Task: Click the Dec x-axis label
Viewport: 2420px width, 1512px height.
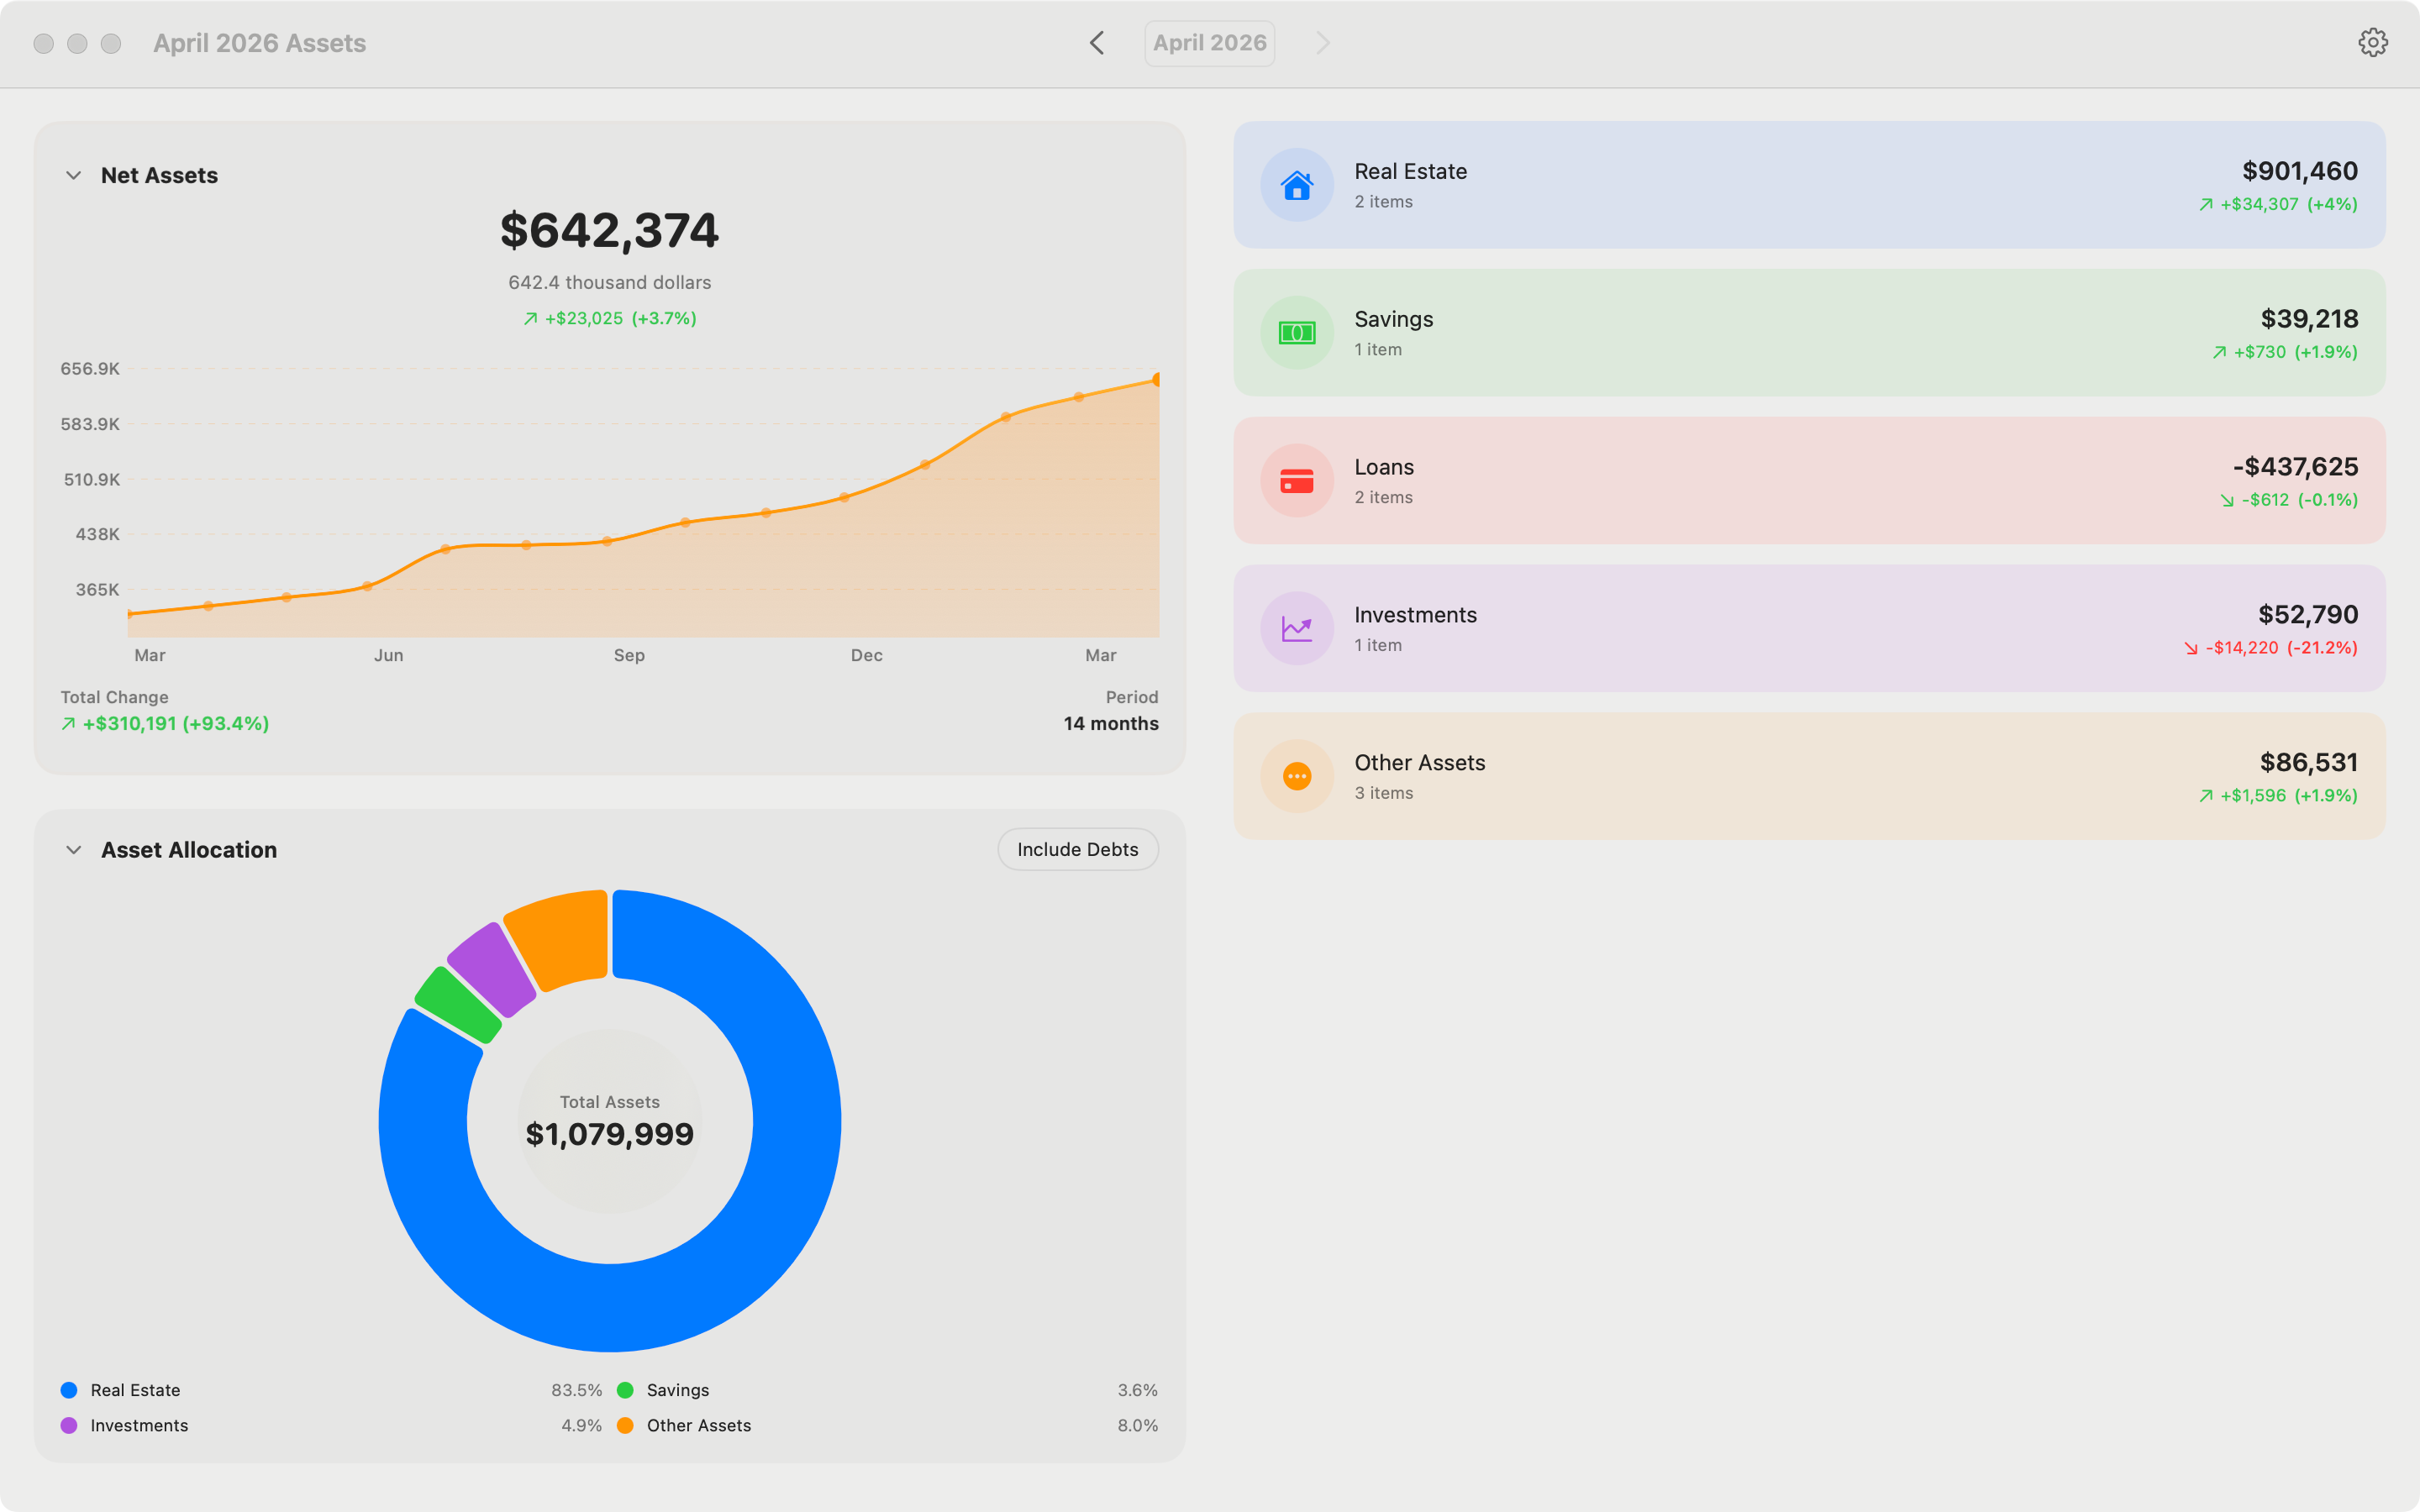Action: pos(866,655)
